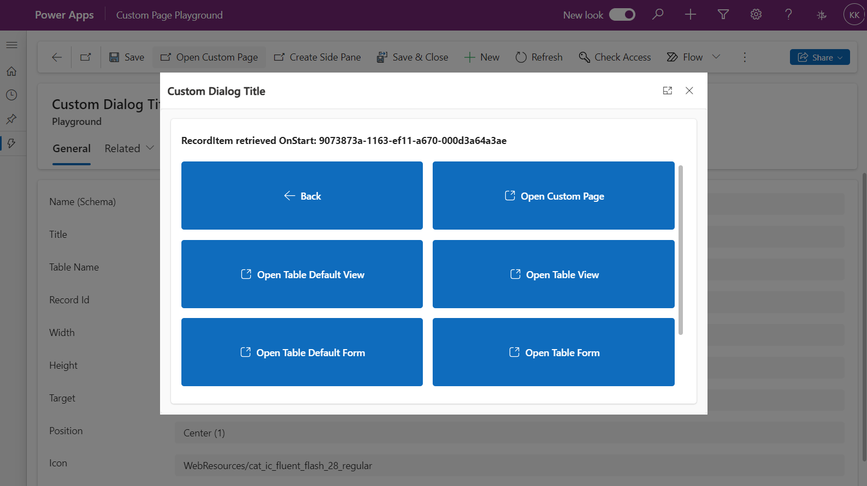Click Save & Close command
The height and width of the screenshot is (486, 867).
click(x=412, y=57)
